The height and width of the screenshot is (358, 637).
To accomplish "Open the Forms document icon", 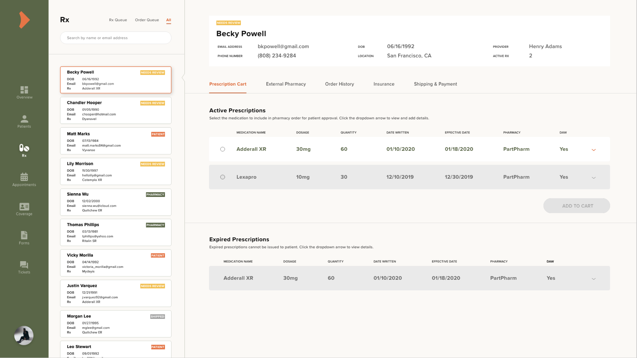I will (x=24, y=235).
